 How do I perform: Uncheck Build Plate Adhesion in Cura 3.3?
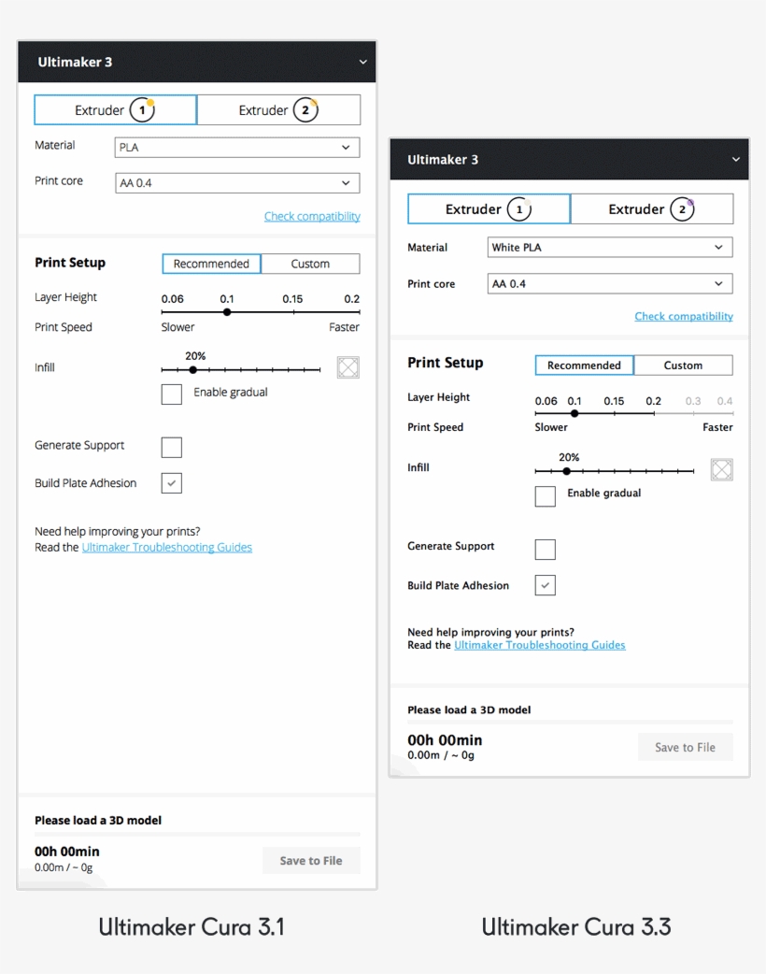[x=546, y=585]
